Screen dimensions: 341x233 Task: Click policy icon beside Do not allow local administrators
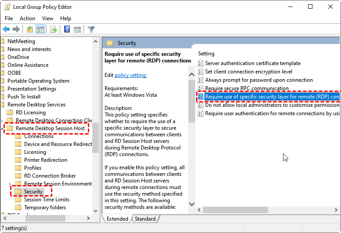[200, 105]
